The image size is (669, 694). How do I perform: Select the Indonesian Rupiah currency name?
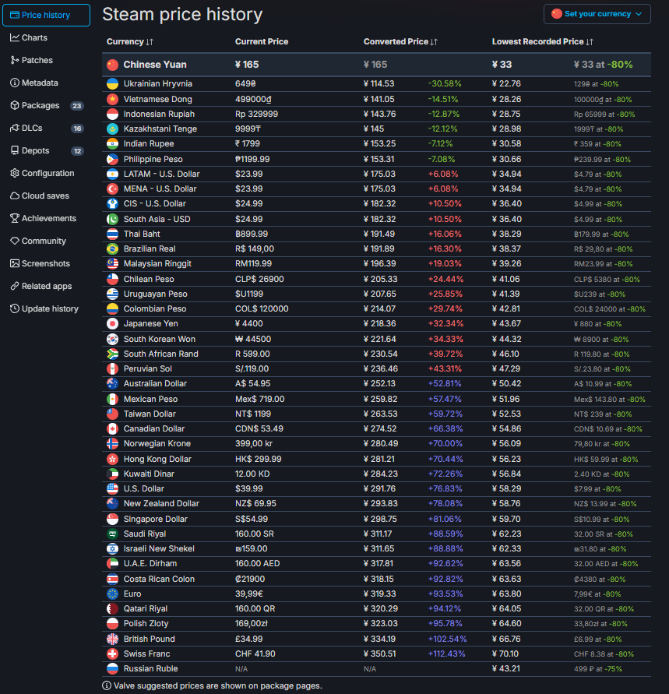[x=159, y=114]
